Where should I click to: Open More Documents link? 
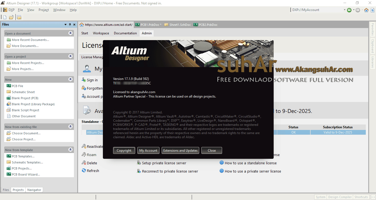(x=23, y=46)
